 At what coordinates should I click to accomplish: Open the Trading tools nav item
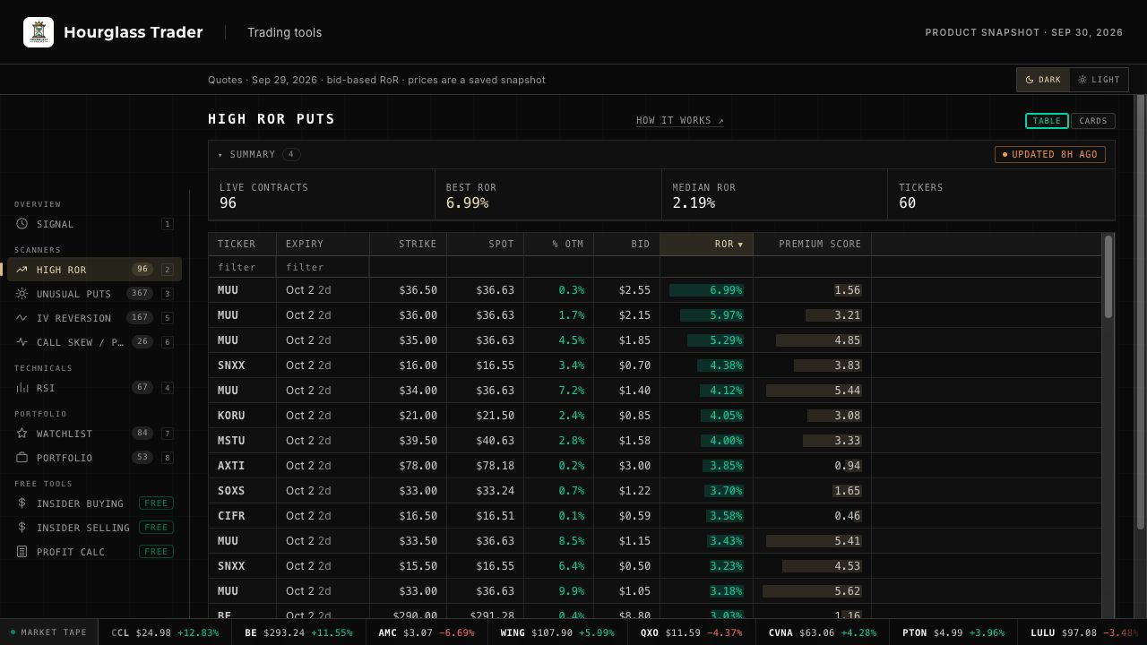(285, 32)
